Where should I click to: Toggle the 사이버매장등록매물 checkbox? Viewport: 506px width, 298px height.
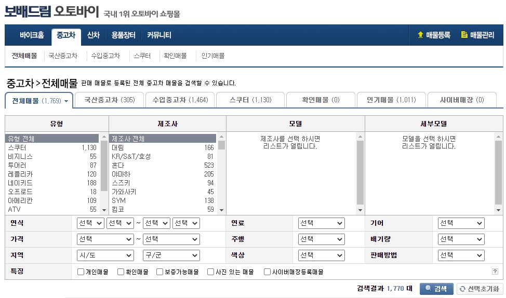coord(267,272)
